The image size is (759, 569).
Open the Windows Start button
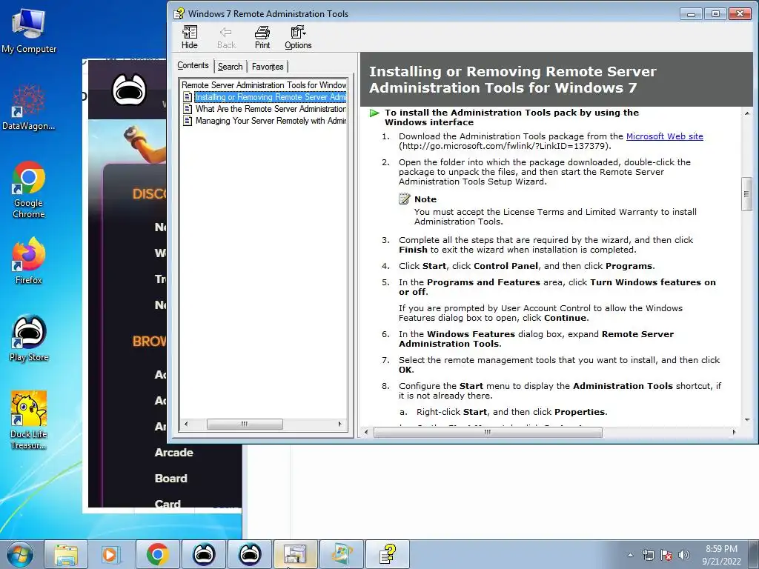pyautogui.click(x=19, y=554)
